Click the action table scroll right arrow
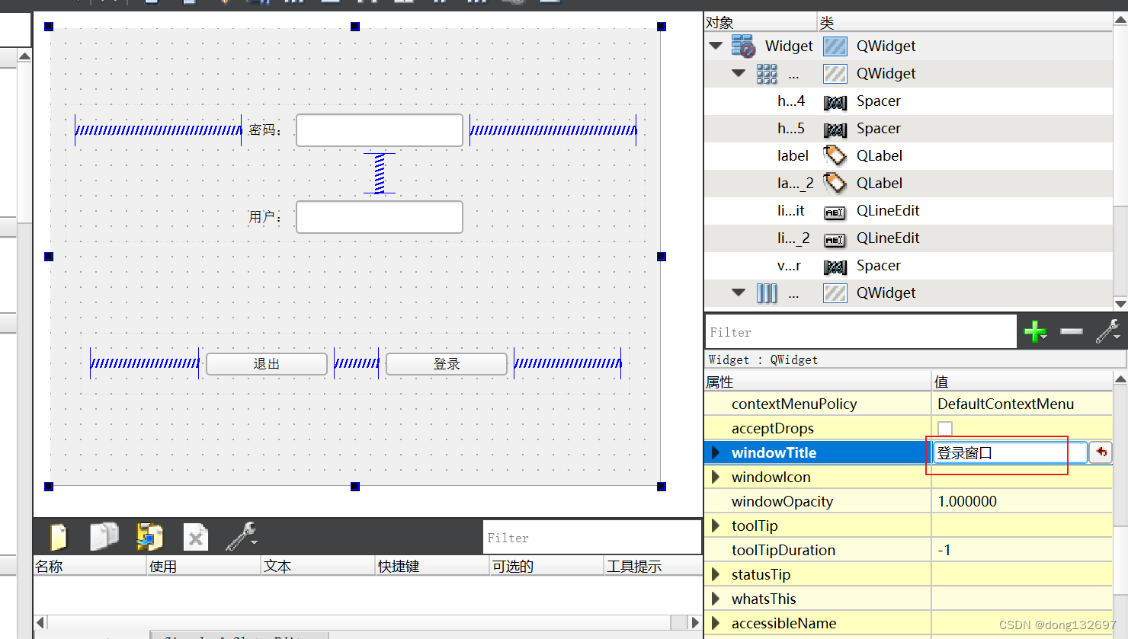The image size is (1128, 639). [x=694, y=622]
